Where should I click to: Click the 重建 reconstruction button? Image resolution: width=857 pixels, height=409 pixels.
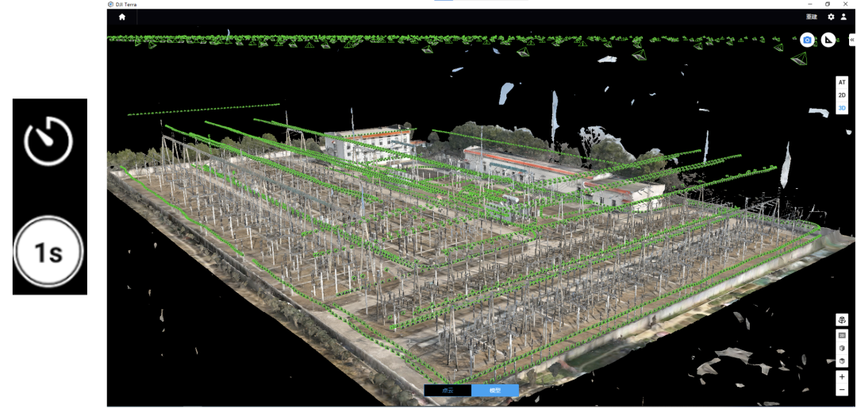tap(812, 17)
